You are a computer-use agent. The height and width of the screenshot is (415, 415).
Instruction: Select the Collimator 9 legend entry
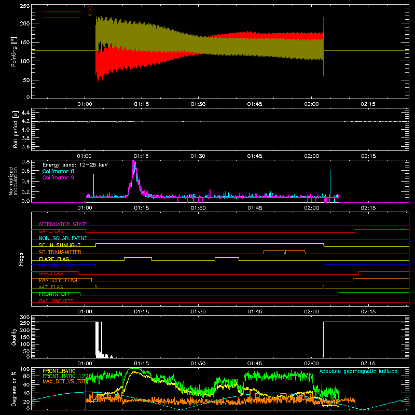(58, 177)
